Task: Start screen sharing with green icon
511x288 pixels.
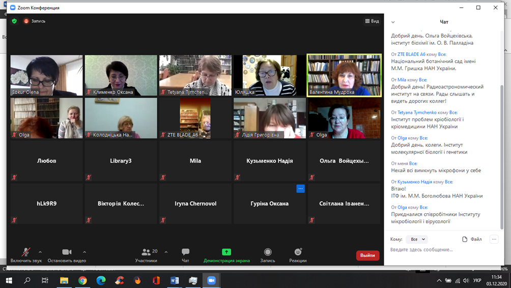Action: tap(226, 252)
